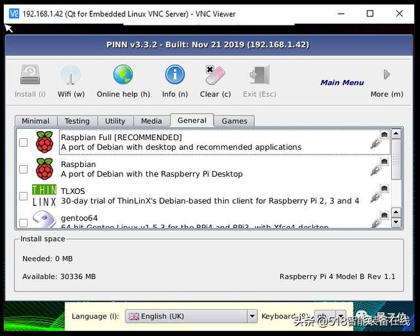Select the gentoo64 checkbox

coord(24,223)
